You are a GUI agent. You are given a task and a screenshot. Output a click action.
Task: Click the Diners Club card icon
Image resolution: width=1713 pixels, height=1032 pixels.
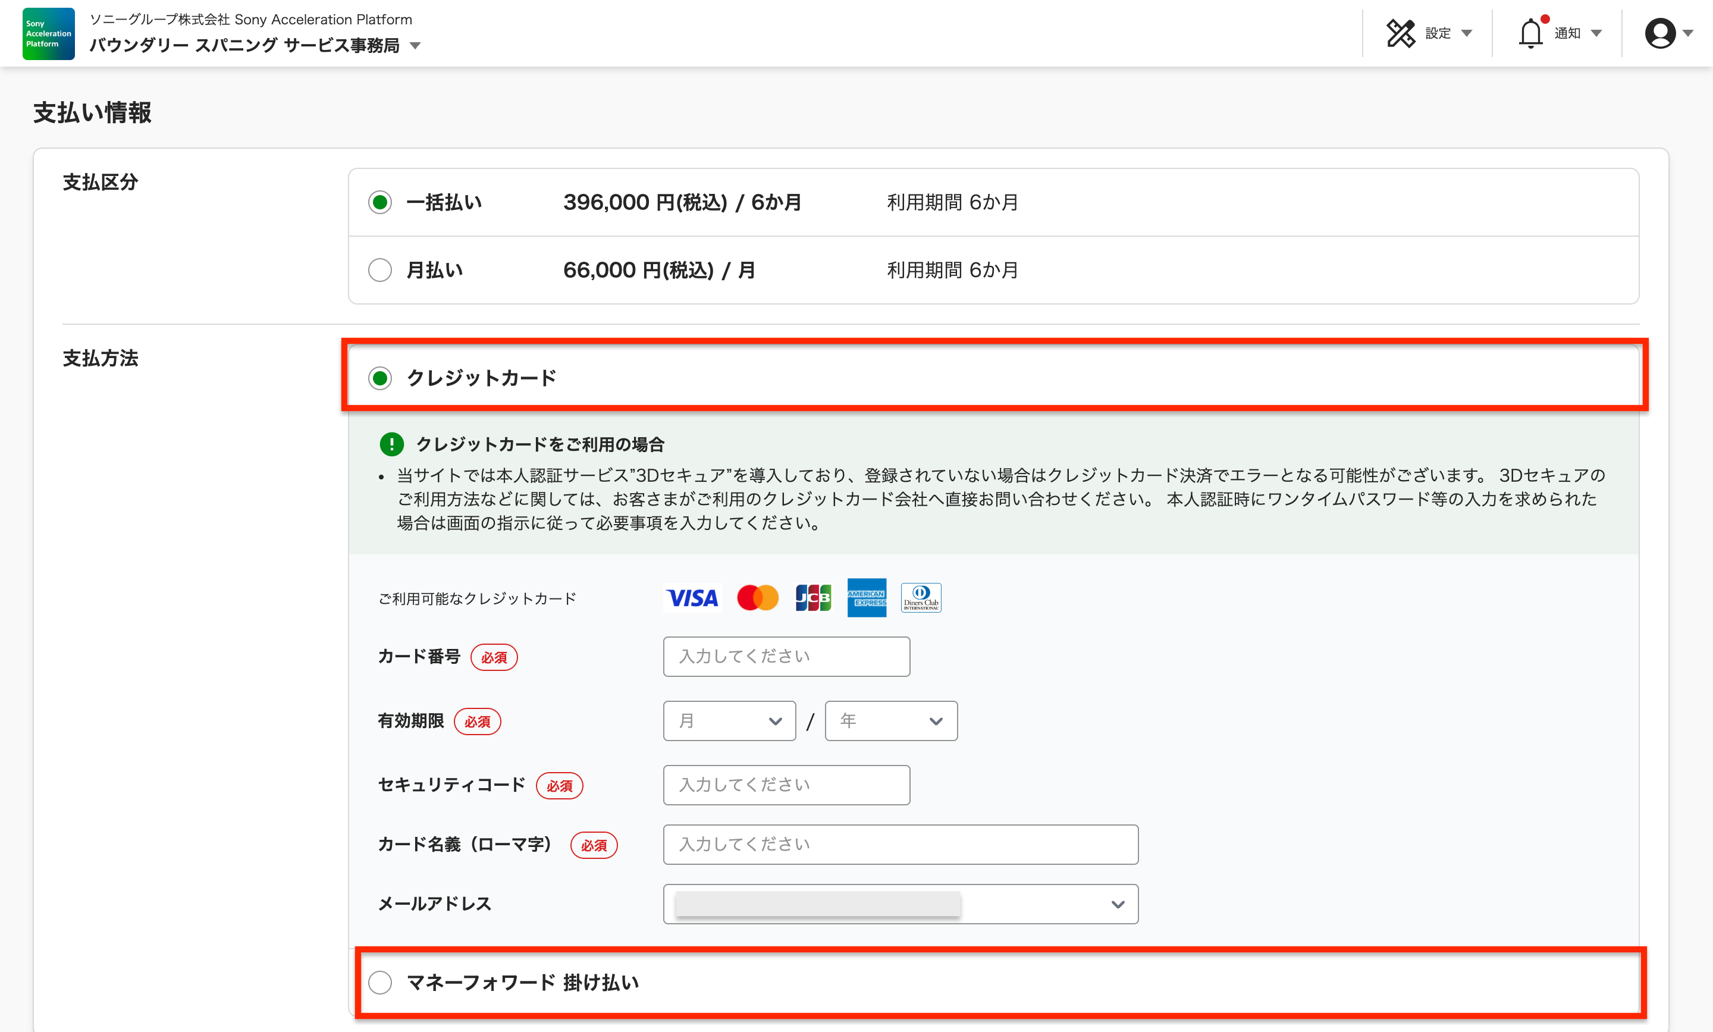(x=921, y=597)
